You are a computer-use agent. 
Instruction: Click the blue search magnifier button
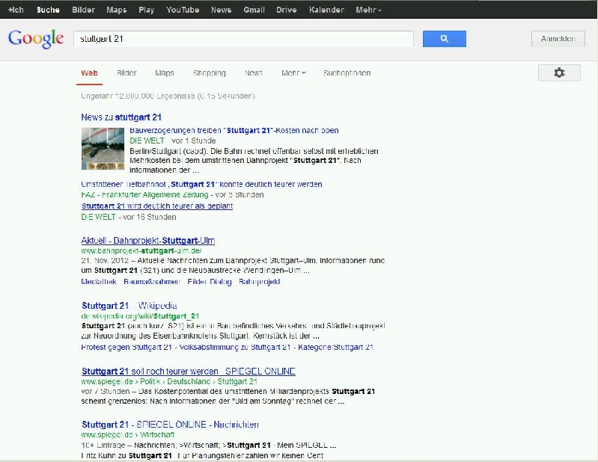[444, 39]
